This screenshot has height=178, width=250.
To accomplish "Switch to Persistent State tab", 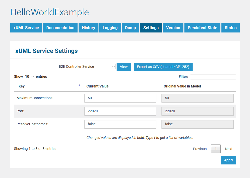I will [202, 28].
